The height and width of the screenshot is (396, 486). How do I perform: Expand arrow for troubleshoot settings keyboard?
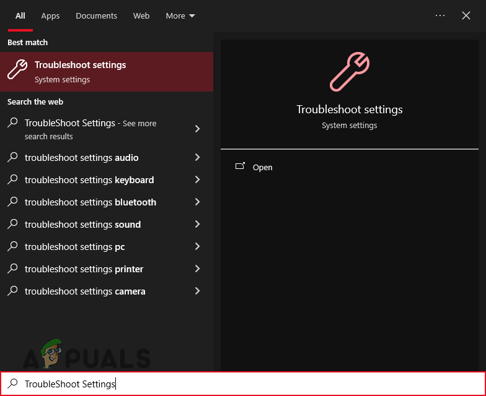click(197, 180)
